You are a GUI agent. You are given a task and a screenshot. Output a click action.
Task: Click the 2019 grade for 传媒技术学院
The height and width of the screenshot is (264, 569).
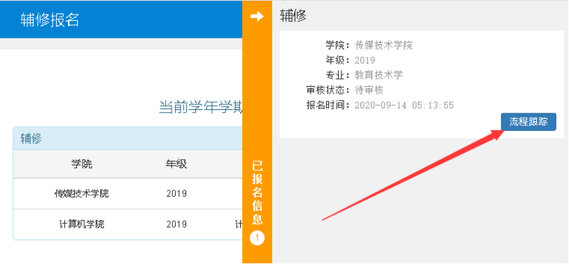(x=176, y=193)
